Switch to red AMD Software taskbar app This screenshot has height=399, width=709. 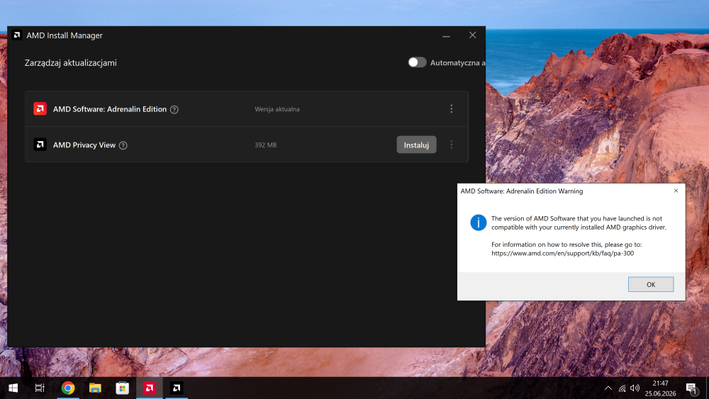[149, 388]
